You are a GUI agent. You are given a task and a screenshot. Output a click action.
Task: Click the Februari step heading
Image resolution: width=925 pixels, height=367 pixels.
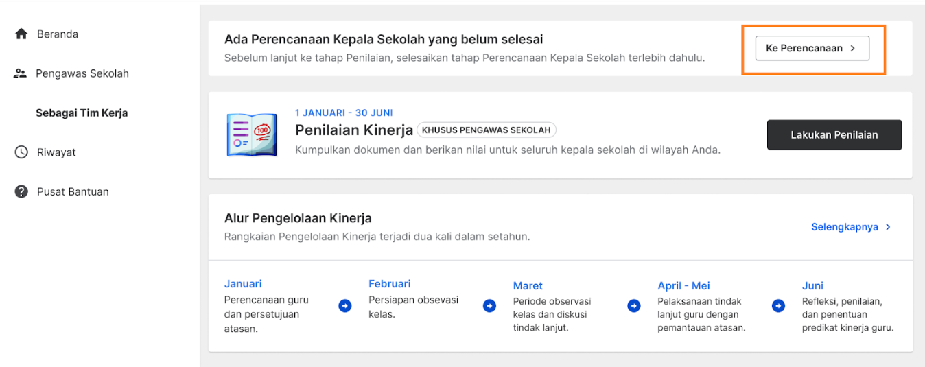[390, 284]
